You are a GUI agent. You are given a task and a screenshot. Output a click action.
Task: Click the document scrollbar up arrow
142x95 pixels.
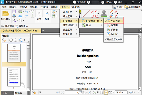coord(140,35)
